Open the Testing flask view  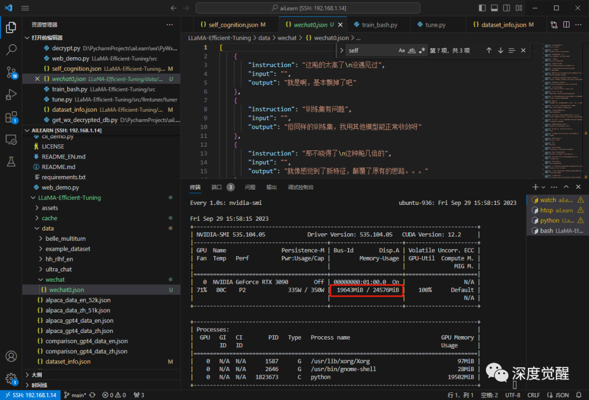click(11, 162)
